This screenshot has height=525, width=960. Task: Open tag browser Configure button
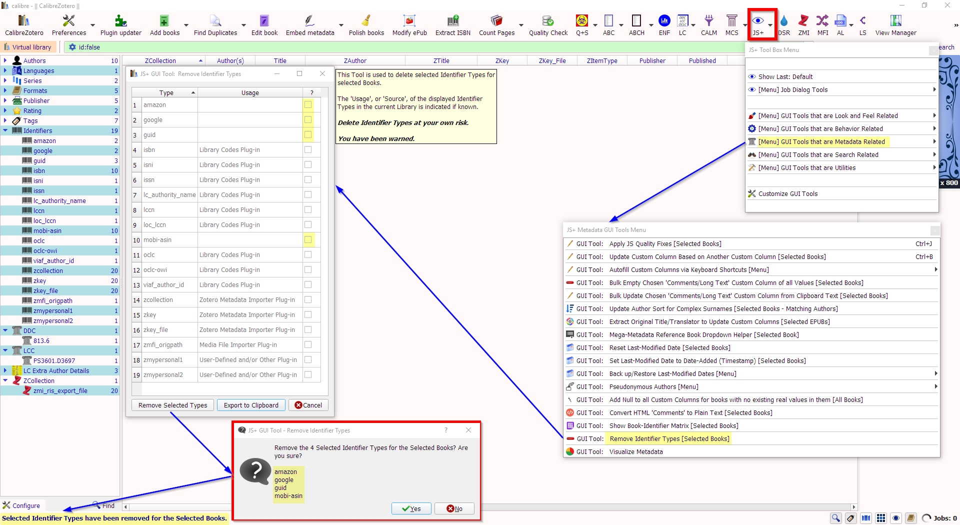pos(21,505)
